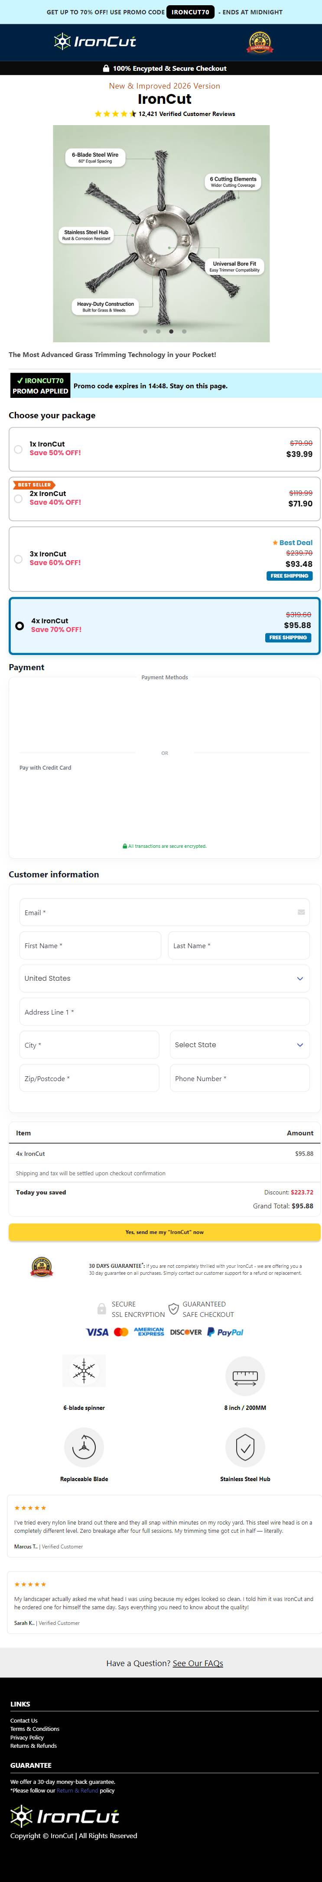Screen dimensions: 322x1882
Task: Click FREE SHIPPING badge on 4x IronCut
Action: click(x=288, y=637)
